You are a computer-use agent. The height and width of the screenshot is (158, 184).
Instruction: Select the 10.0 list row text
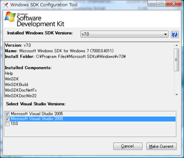(x=14, y=124)
